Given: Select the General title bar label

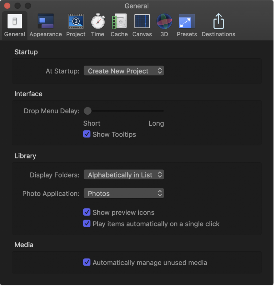Looking at the screenshot, I should (137, 6).
